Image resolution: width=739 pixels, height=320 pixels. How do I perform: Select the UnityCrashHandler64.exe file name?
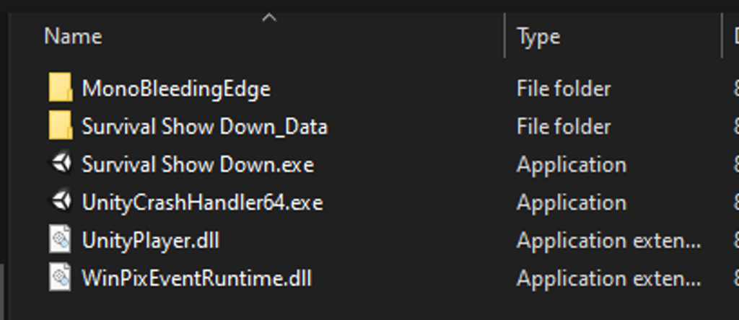click(202, 203)
